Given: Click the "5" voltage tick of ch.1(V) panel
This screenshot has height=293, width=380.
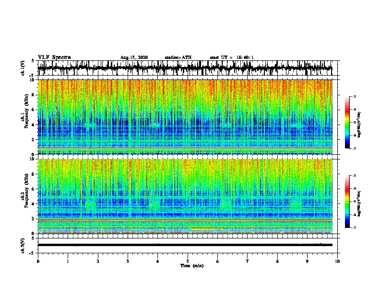Looking at the screenshot, I should click(33, 61).
